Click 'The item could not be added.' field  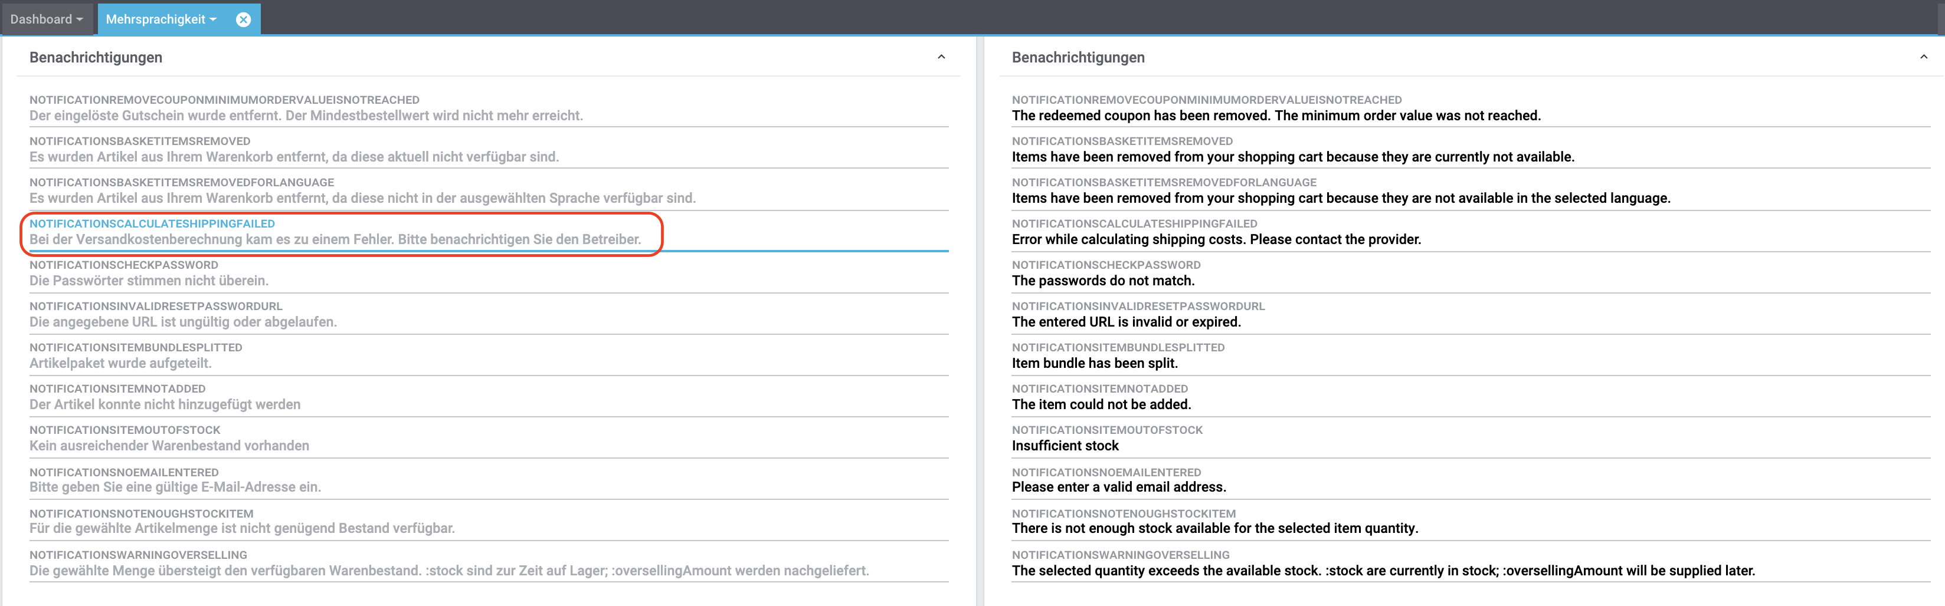[x=1469, y=404]
